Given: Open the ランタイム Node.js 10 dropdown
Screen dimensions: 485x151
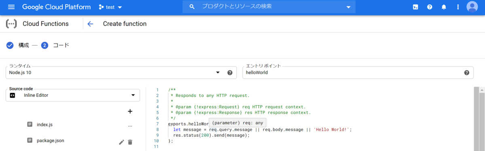Looking at the screenshot, I should (x=121, y=72).
